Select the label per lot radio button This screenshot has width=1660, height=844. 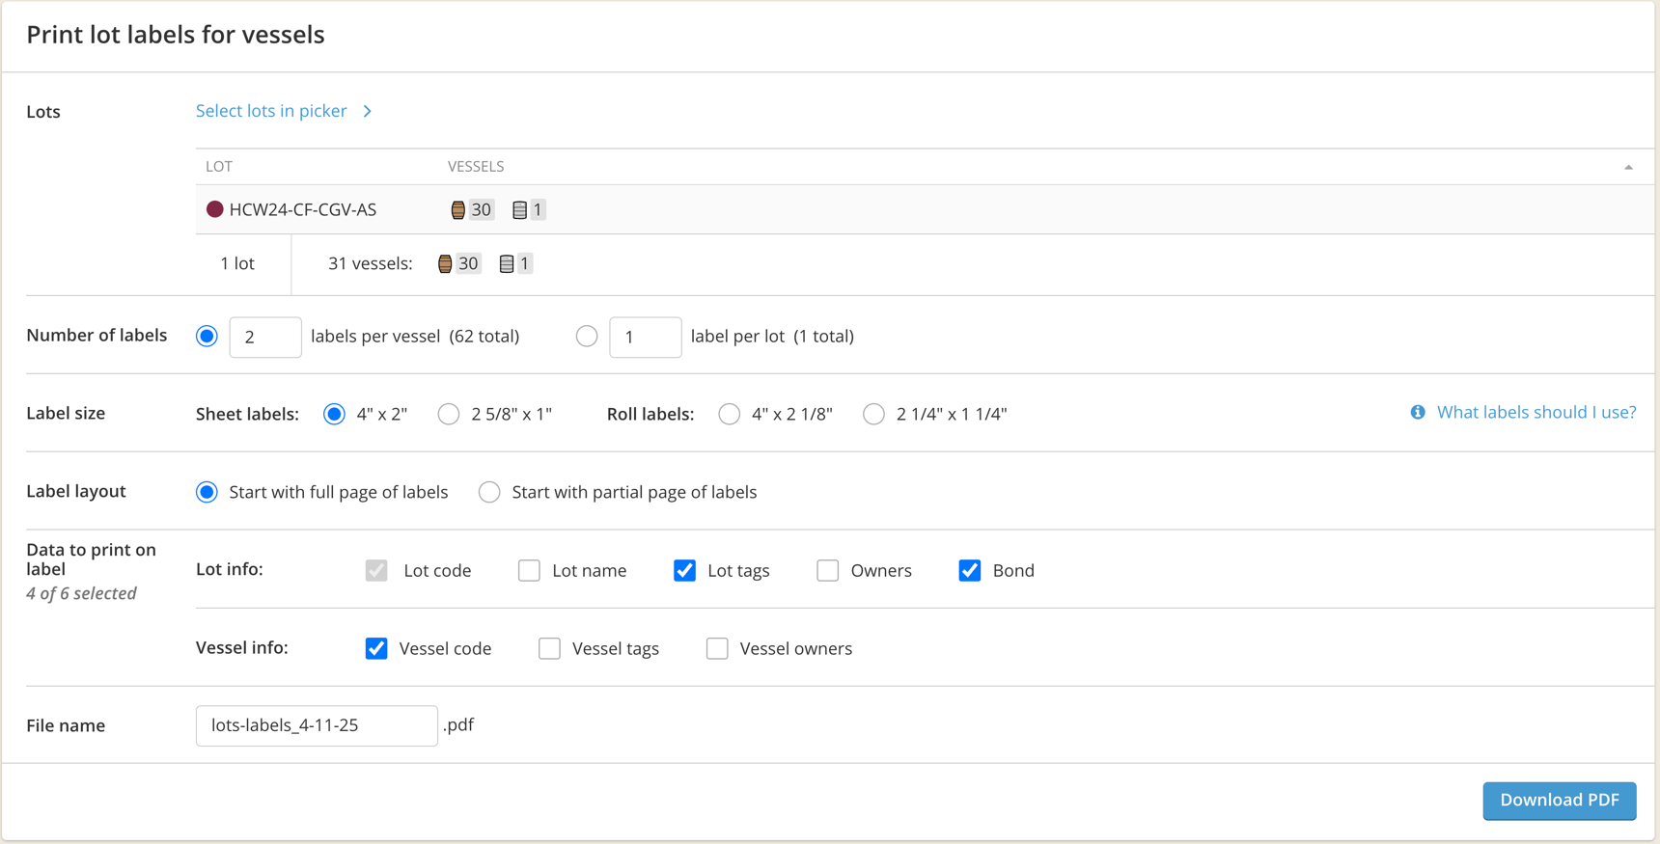click(x=587, y=337)
